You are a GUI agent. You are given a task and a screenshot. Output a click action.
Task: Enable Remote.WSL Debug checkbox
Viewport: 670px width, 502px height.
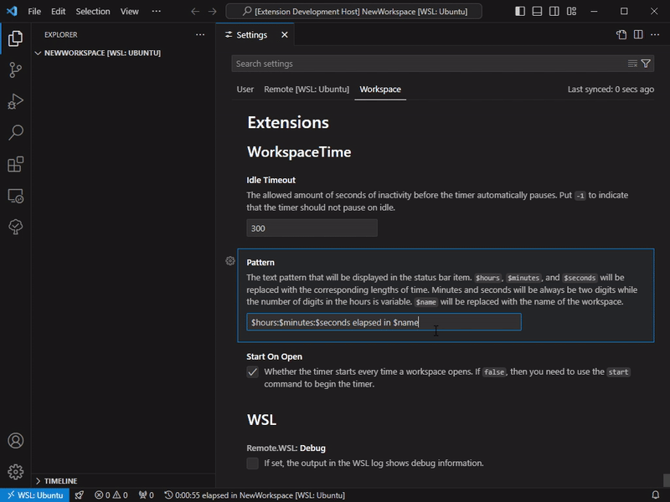tap(253, 464)
